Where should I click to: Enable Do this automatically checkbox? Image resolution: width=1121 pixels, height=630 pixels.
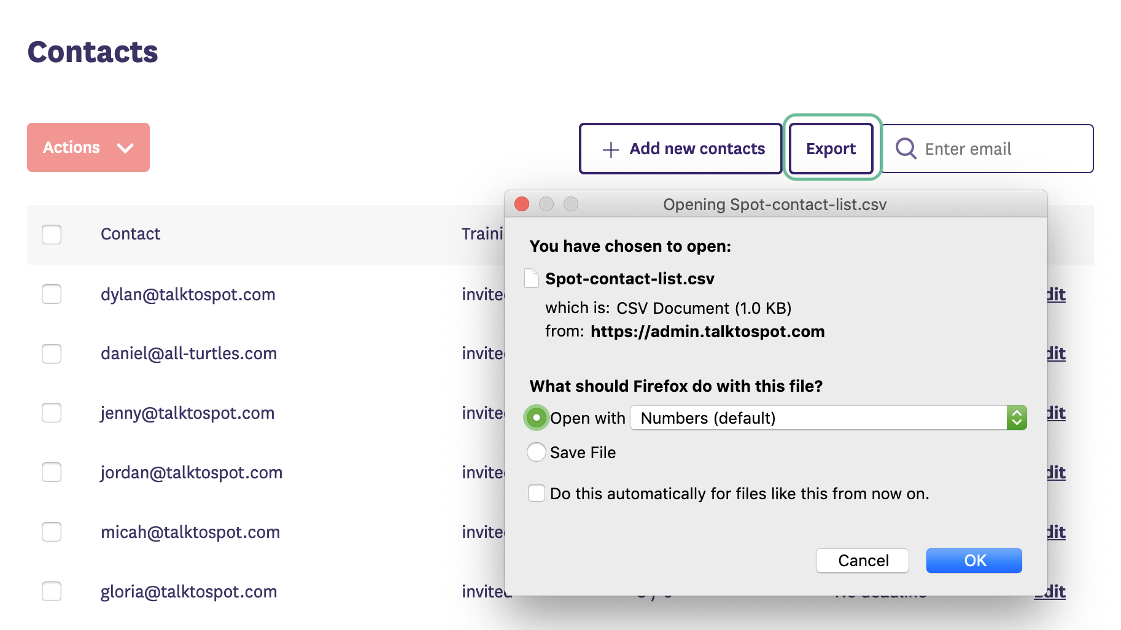click(x=537, y=494)
